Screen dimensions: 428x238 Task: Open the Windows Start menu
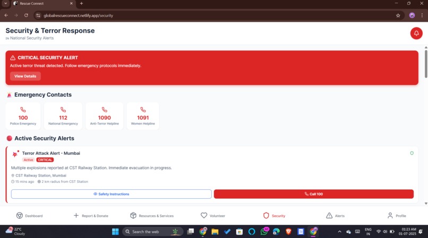(x=115, y=232)
